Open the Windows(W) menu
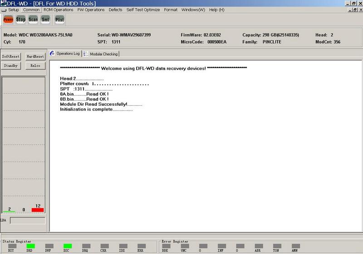Viewport: 363px width, 254px height. [x=193, y=10]
